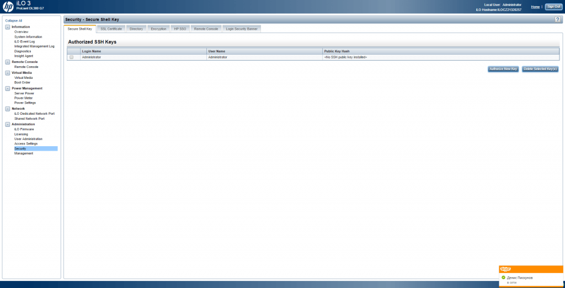
Task: Switch to the SSL Certificate tab
Action: click(111, 29)
